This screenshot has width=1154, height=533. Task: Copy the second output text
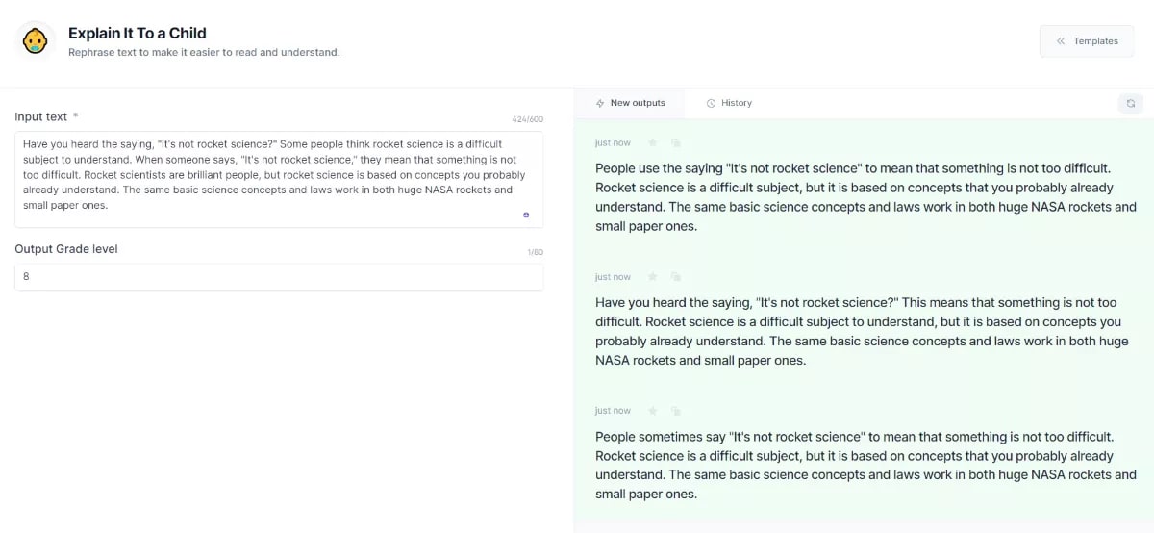[676, 277]
